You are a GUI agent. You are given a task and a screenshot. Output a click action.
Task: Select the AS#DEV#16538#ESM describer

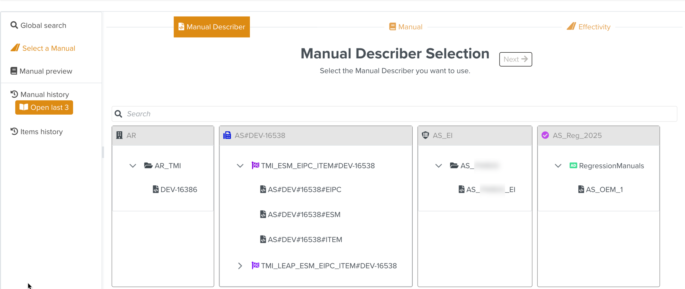click(304, 214)
